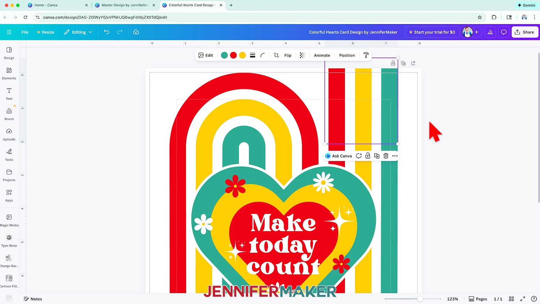Bookmark this page with the star
The height and width of the screenshot is (304, 540).
pyautogui.click(x=480, y=17)
